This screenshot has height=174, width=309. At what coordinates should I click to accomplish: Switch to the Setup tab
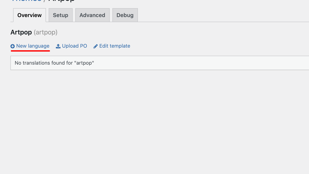61,15
